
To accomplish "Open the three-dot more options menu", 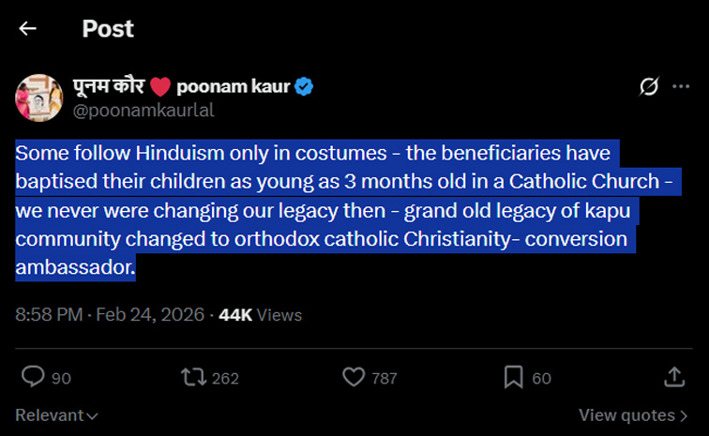I will (x=682, y=87).
